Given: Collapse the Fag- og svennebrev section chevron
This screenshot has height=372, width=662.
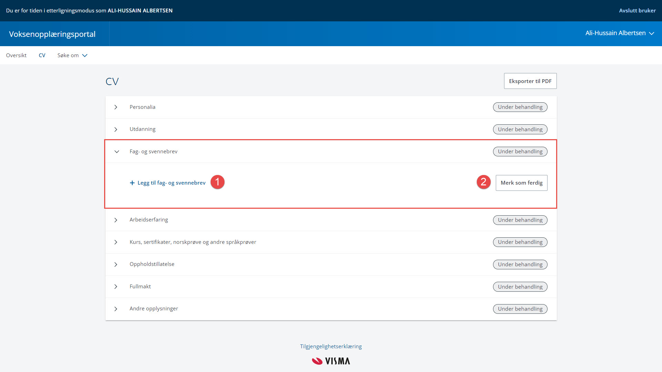Looking at the screenshot, I should (x=117, y=152).
